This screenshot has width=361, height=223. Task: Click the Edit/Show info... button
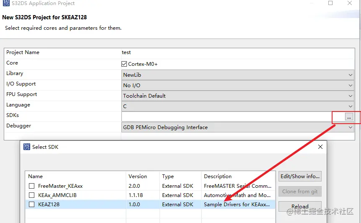300,176
